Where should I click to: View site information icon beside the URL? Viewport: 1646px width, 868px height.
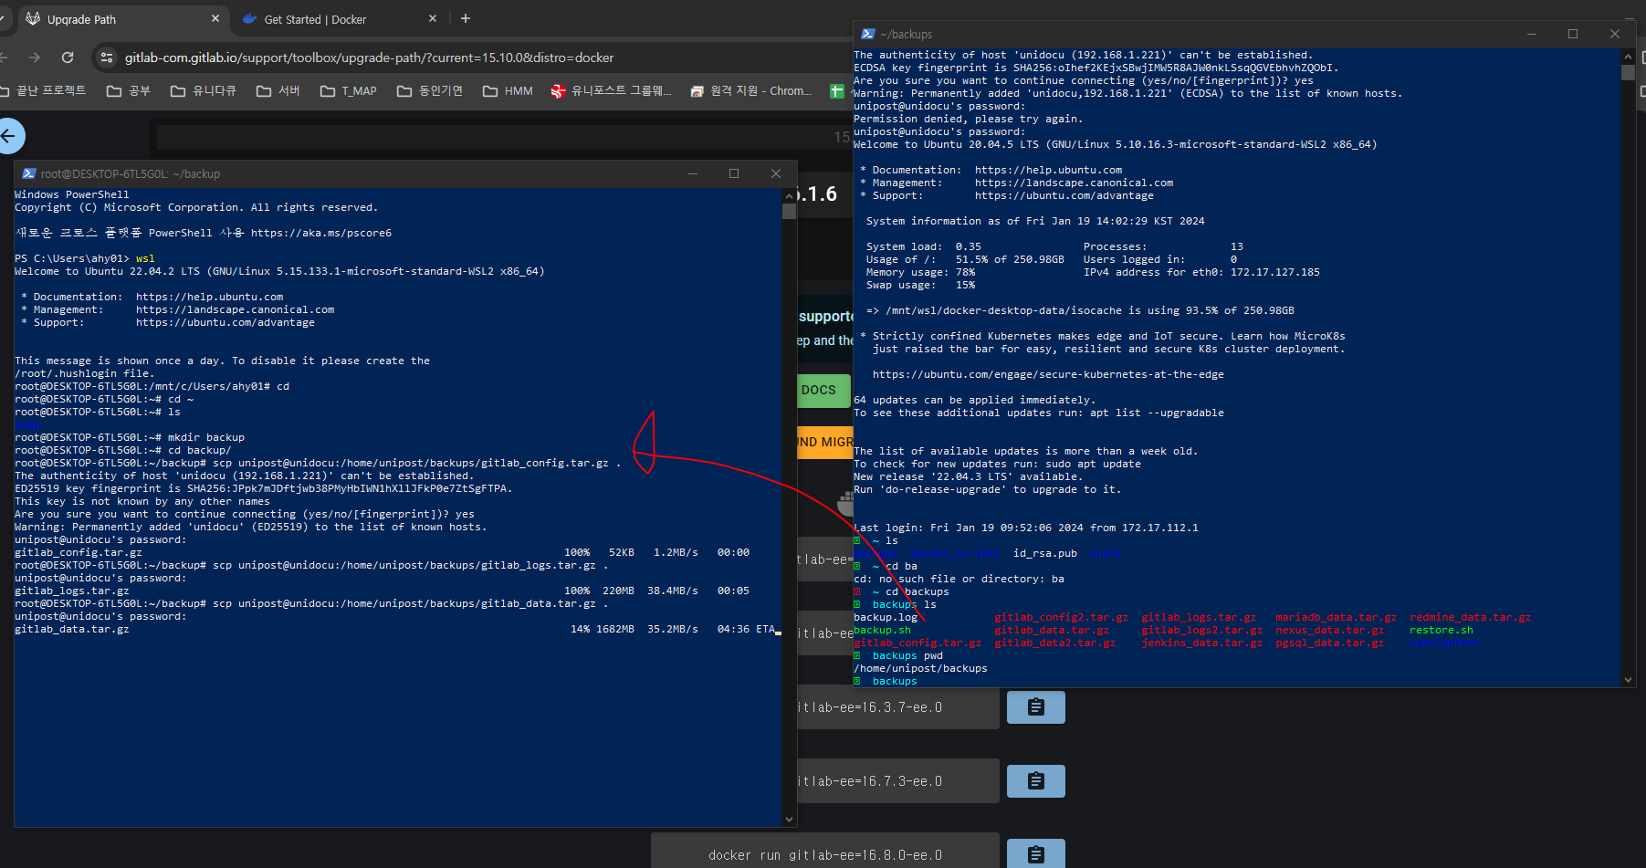click(x=107, y=58)
